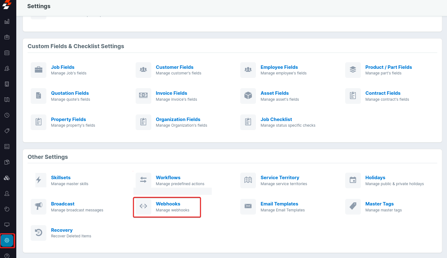Viewport: 447px width, 258px height.
Task: Click the bar chart icon in the sidebar
Action: coord(7,22)
